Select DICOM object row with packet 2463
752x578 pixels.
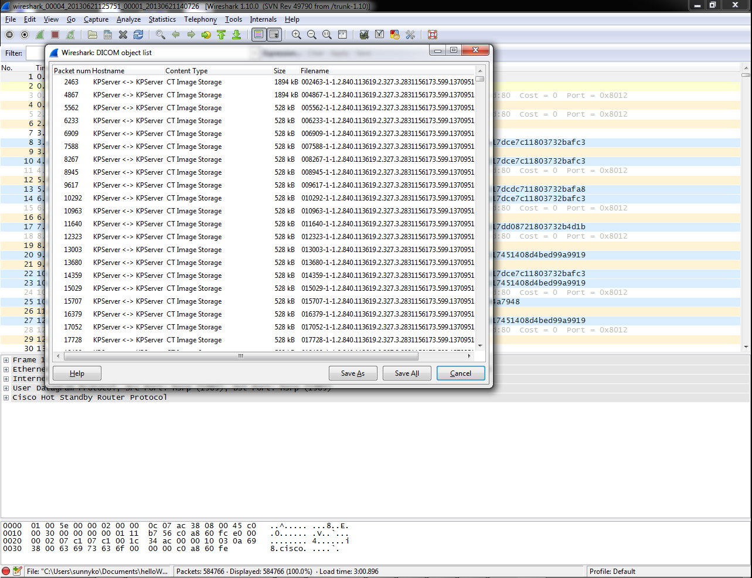264,82
